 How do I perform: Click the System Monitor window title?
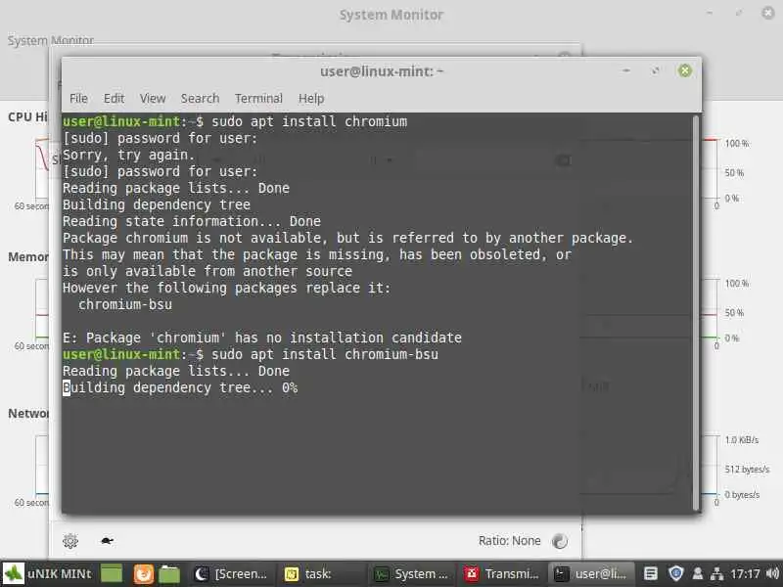pyautogui.click(x=391, y=15)
